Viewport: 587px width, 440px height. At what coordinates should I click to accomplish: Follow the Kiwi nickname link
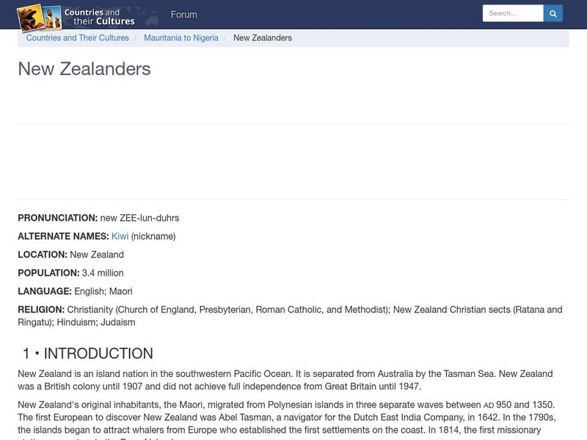coord(120,236)
